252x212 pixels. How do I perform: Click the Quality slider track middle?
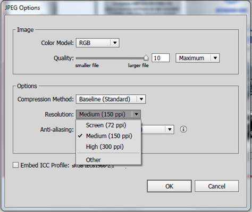pyautogui.click(x=111, y=58)
